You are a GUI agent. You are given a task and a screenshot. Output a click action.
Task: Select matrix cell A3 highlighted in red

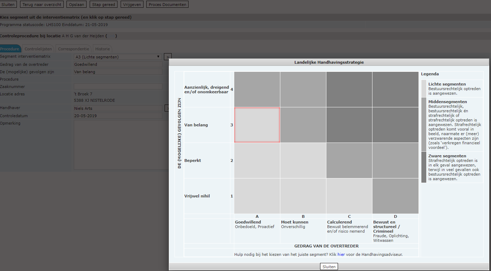257,125
